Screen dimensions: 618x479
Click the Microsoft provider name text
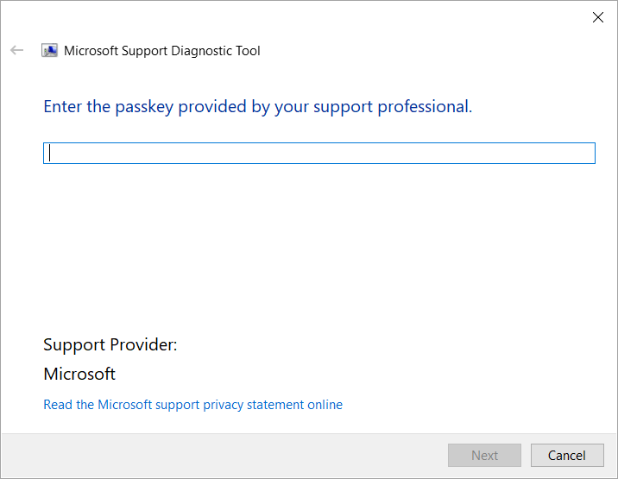pyautogui.click(x=79, y=374)
